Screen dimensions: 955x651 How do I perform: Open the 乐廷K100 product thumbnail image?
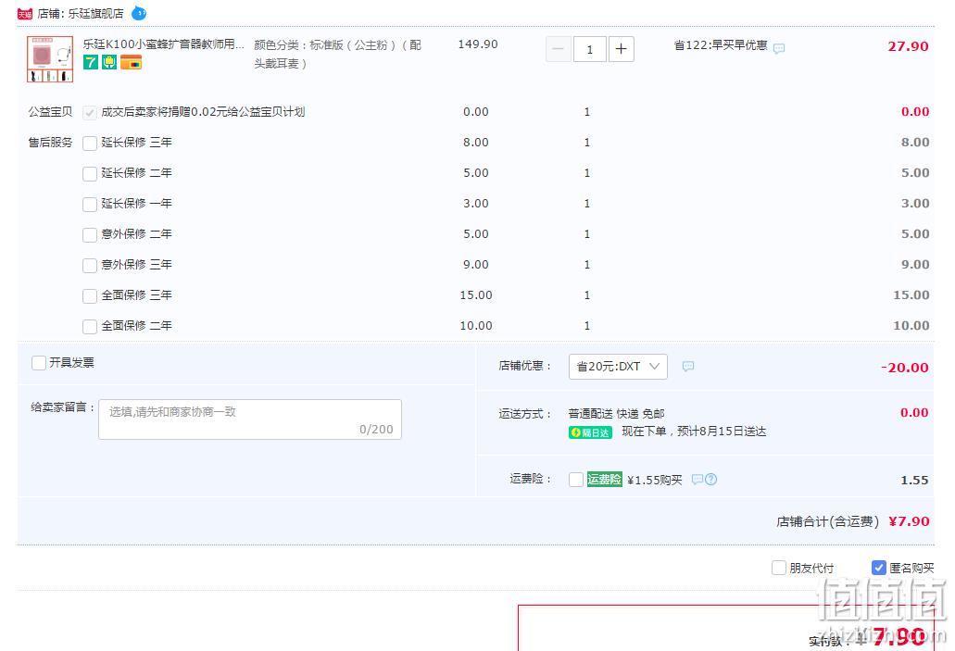pos(50,59)
